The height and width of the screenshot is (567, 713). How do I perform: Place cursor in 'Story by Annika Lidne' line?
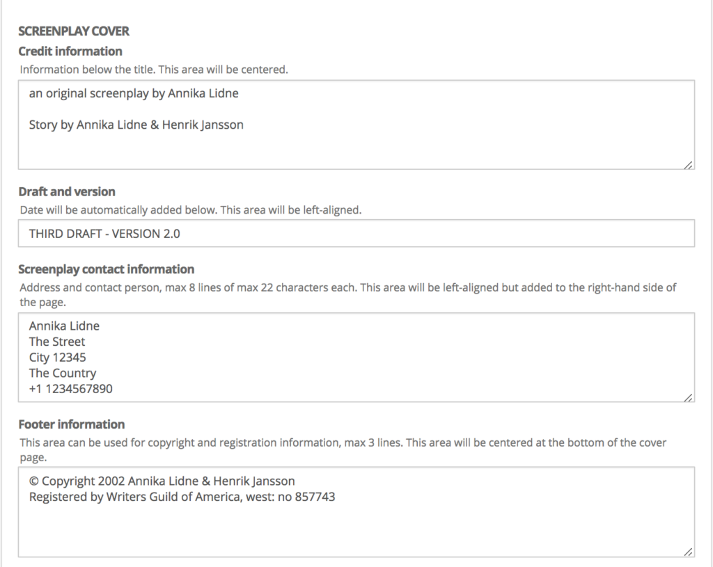tap(136, 125)
